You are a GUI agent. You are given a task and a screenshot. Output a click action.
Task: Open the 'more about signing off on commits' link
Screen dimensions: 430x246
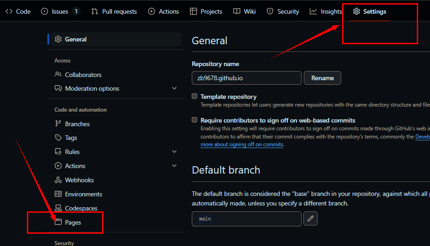(x=241, y=144)
